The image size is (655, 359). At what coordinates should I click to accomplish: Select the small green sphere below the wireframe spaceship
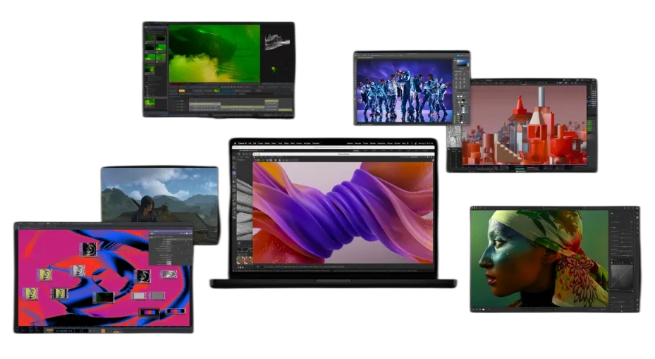coord(273,71)
